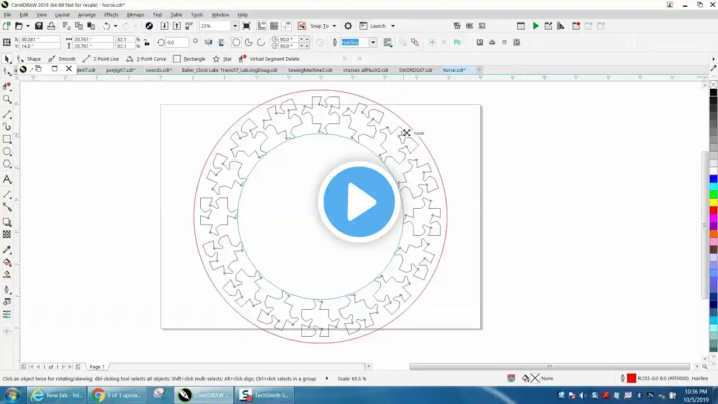Click the X position input field
The width and height of the screenshot is (718, 404).
tap(40, 39)
